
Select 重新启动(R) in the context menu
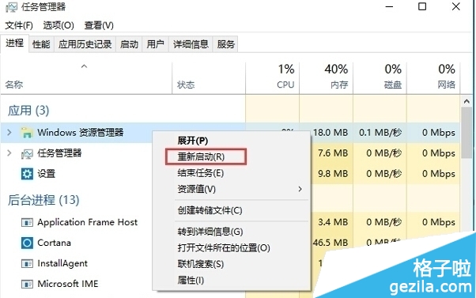pyautogui.click(x=201, y=157)
